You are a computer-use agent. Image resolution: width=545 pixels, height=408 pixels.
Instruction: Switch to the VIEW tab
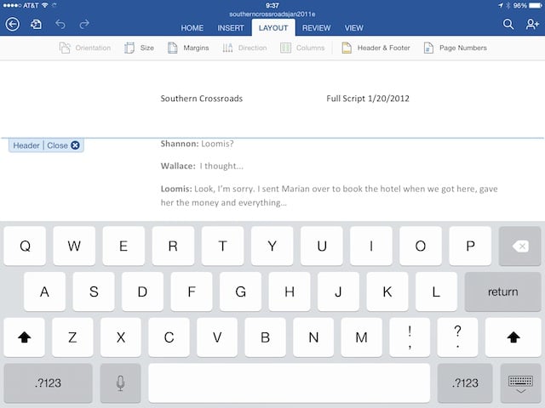coord(354,28)
